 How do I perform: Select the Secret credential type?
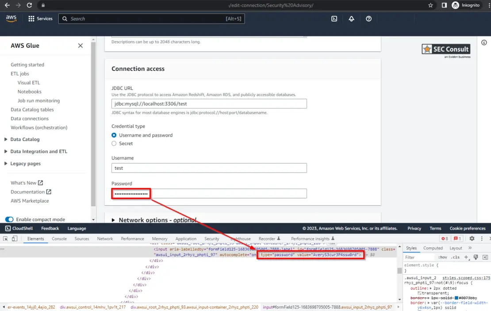[x=114, y=143]
